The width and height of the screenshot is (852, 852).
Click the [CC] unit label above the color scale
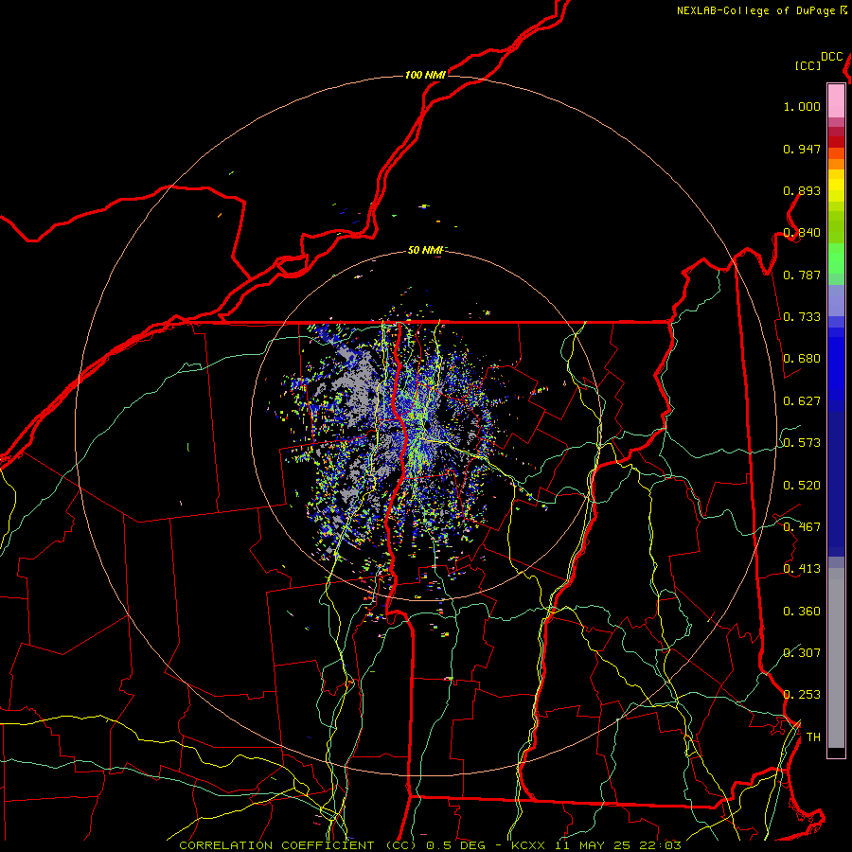pos(808,65)
